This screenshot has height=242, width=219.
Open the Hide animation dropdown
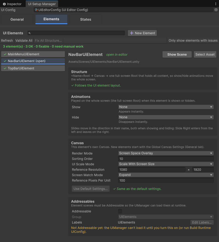point(166,117)
